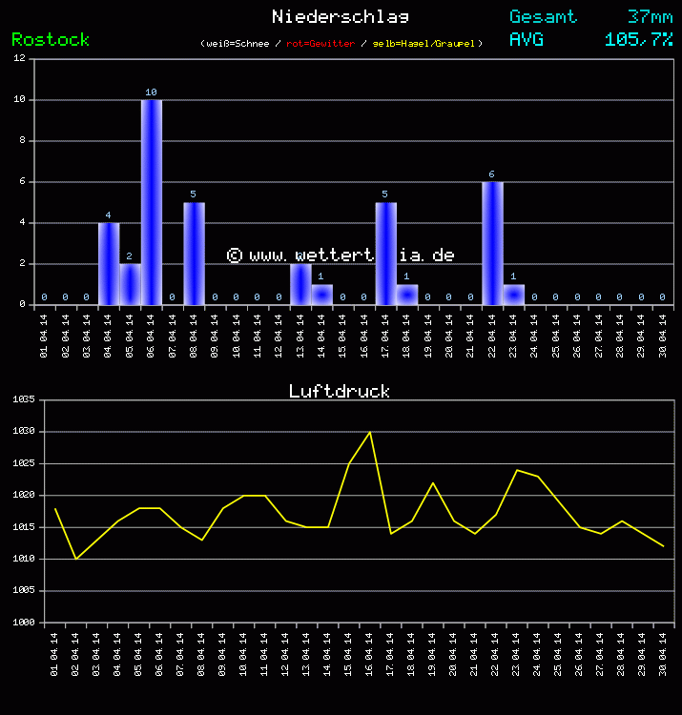Select the 30.04.14 date under the pressure chart
This screenshot has height=715, width=682.
[x=662, y=653]
